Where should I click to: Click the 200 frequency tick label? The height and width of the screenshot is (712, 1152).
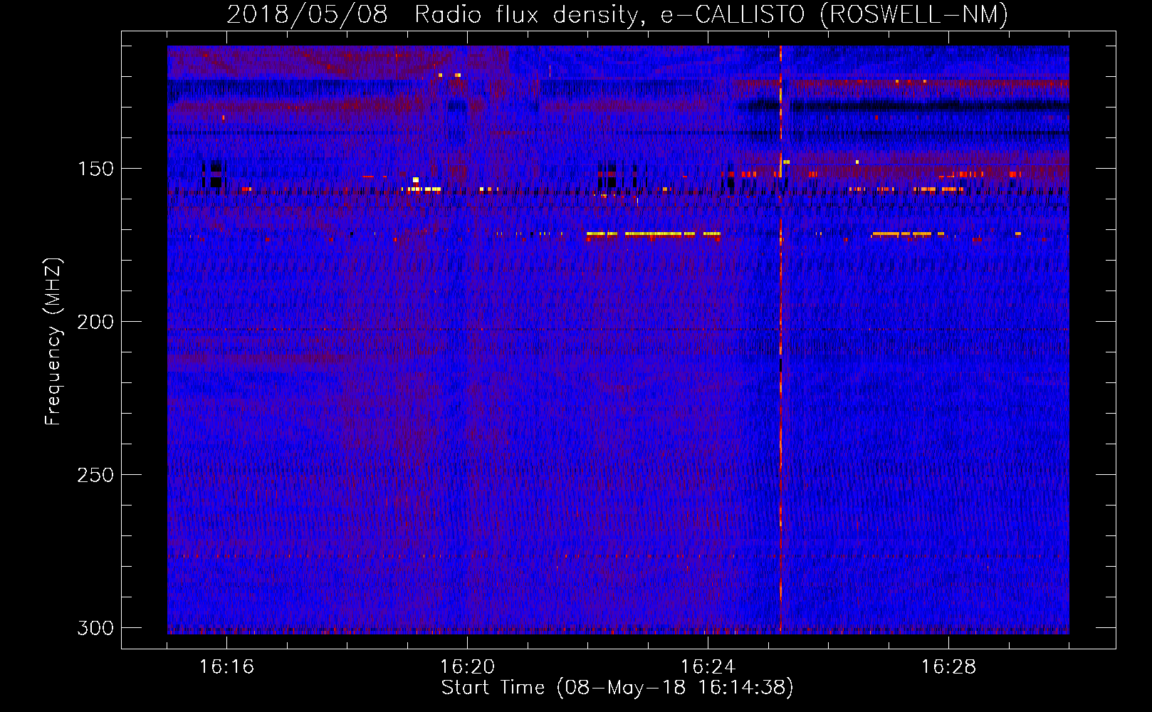tap(95, 322)
